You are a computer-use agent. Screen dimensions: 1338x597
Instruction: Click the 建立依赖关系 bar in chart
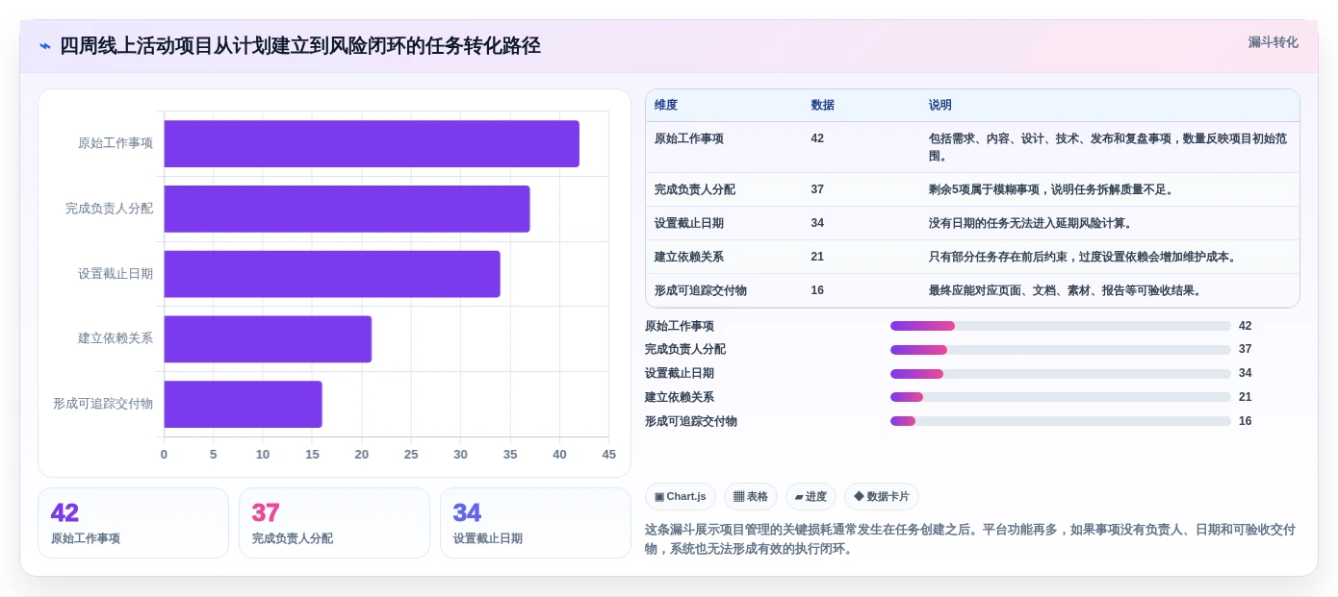tap(268, 338)
